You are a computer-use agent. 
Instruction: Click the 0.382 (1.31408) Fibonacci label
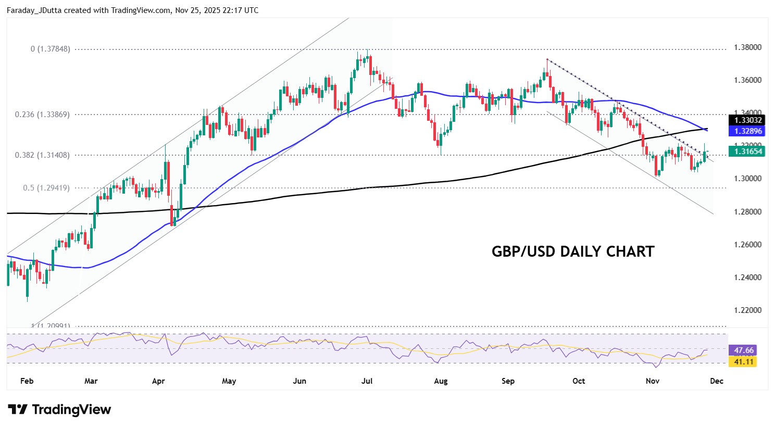click(x=42, y=155)
